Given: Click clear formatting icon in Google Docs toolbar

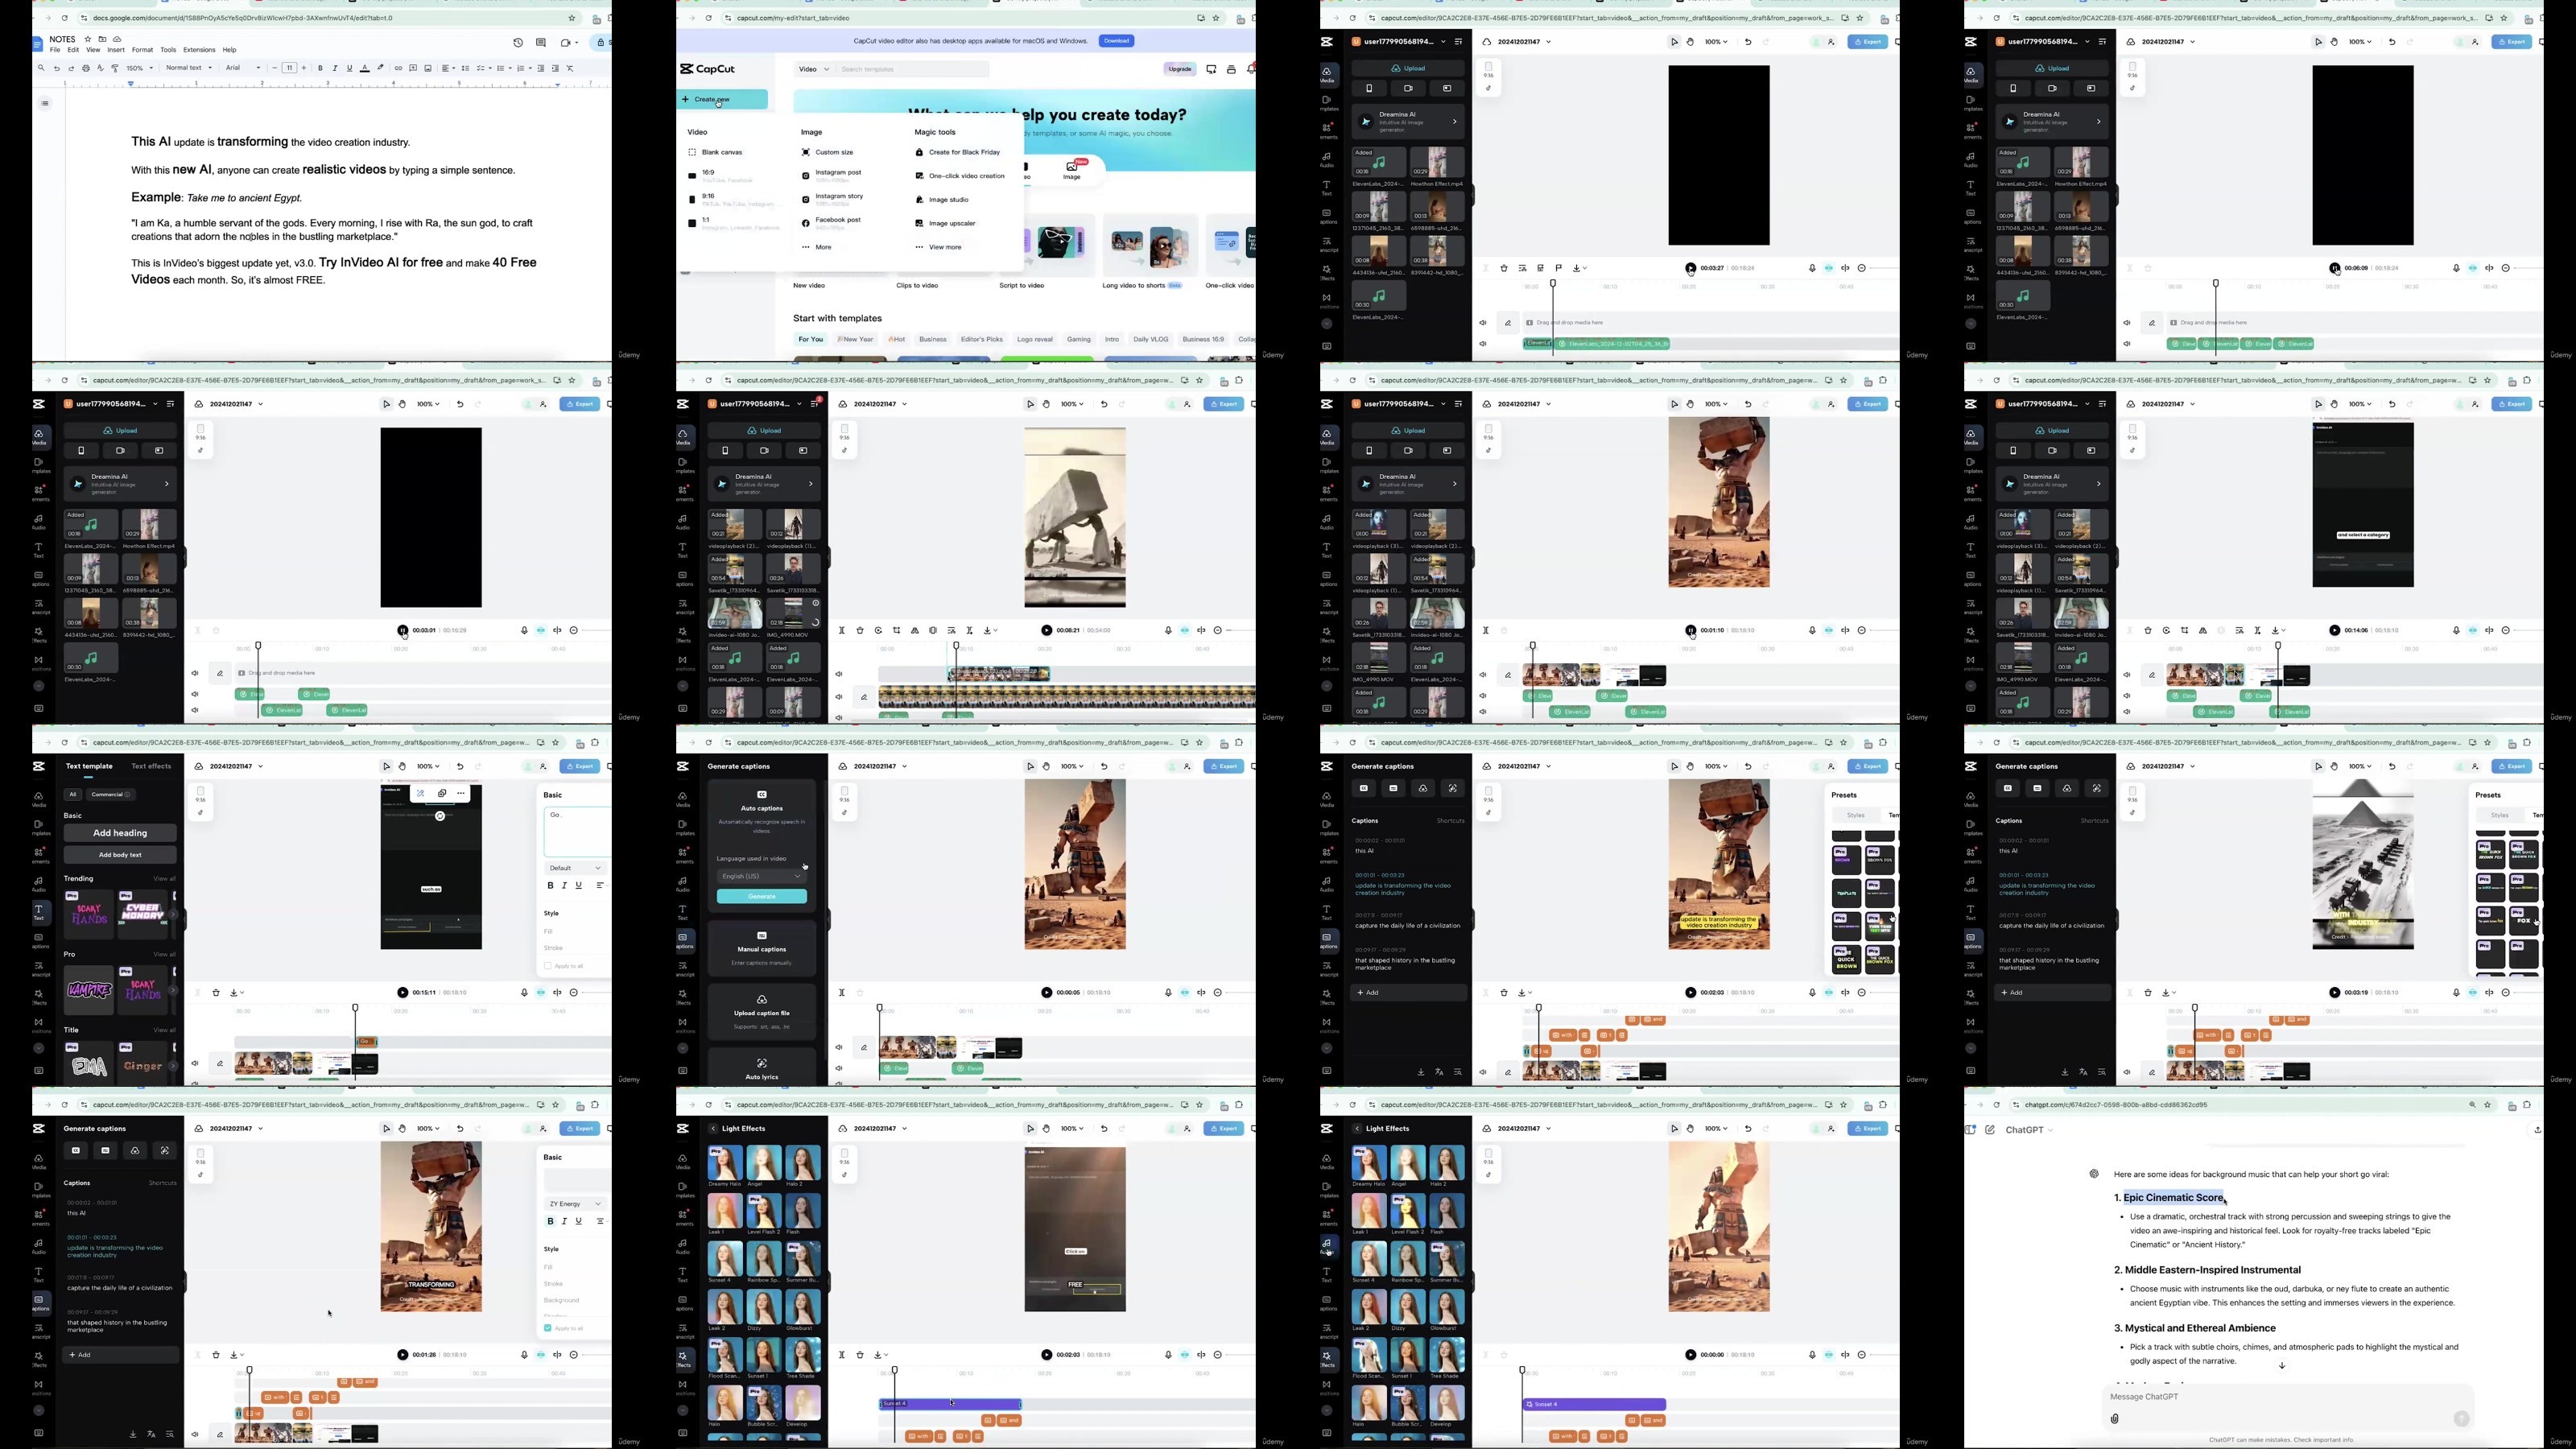Looking at the screenshot, I should click(570, 68).
